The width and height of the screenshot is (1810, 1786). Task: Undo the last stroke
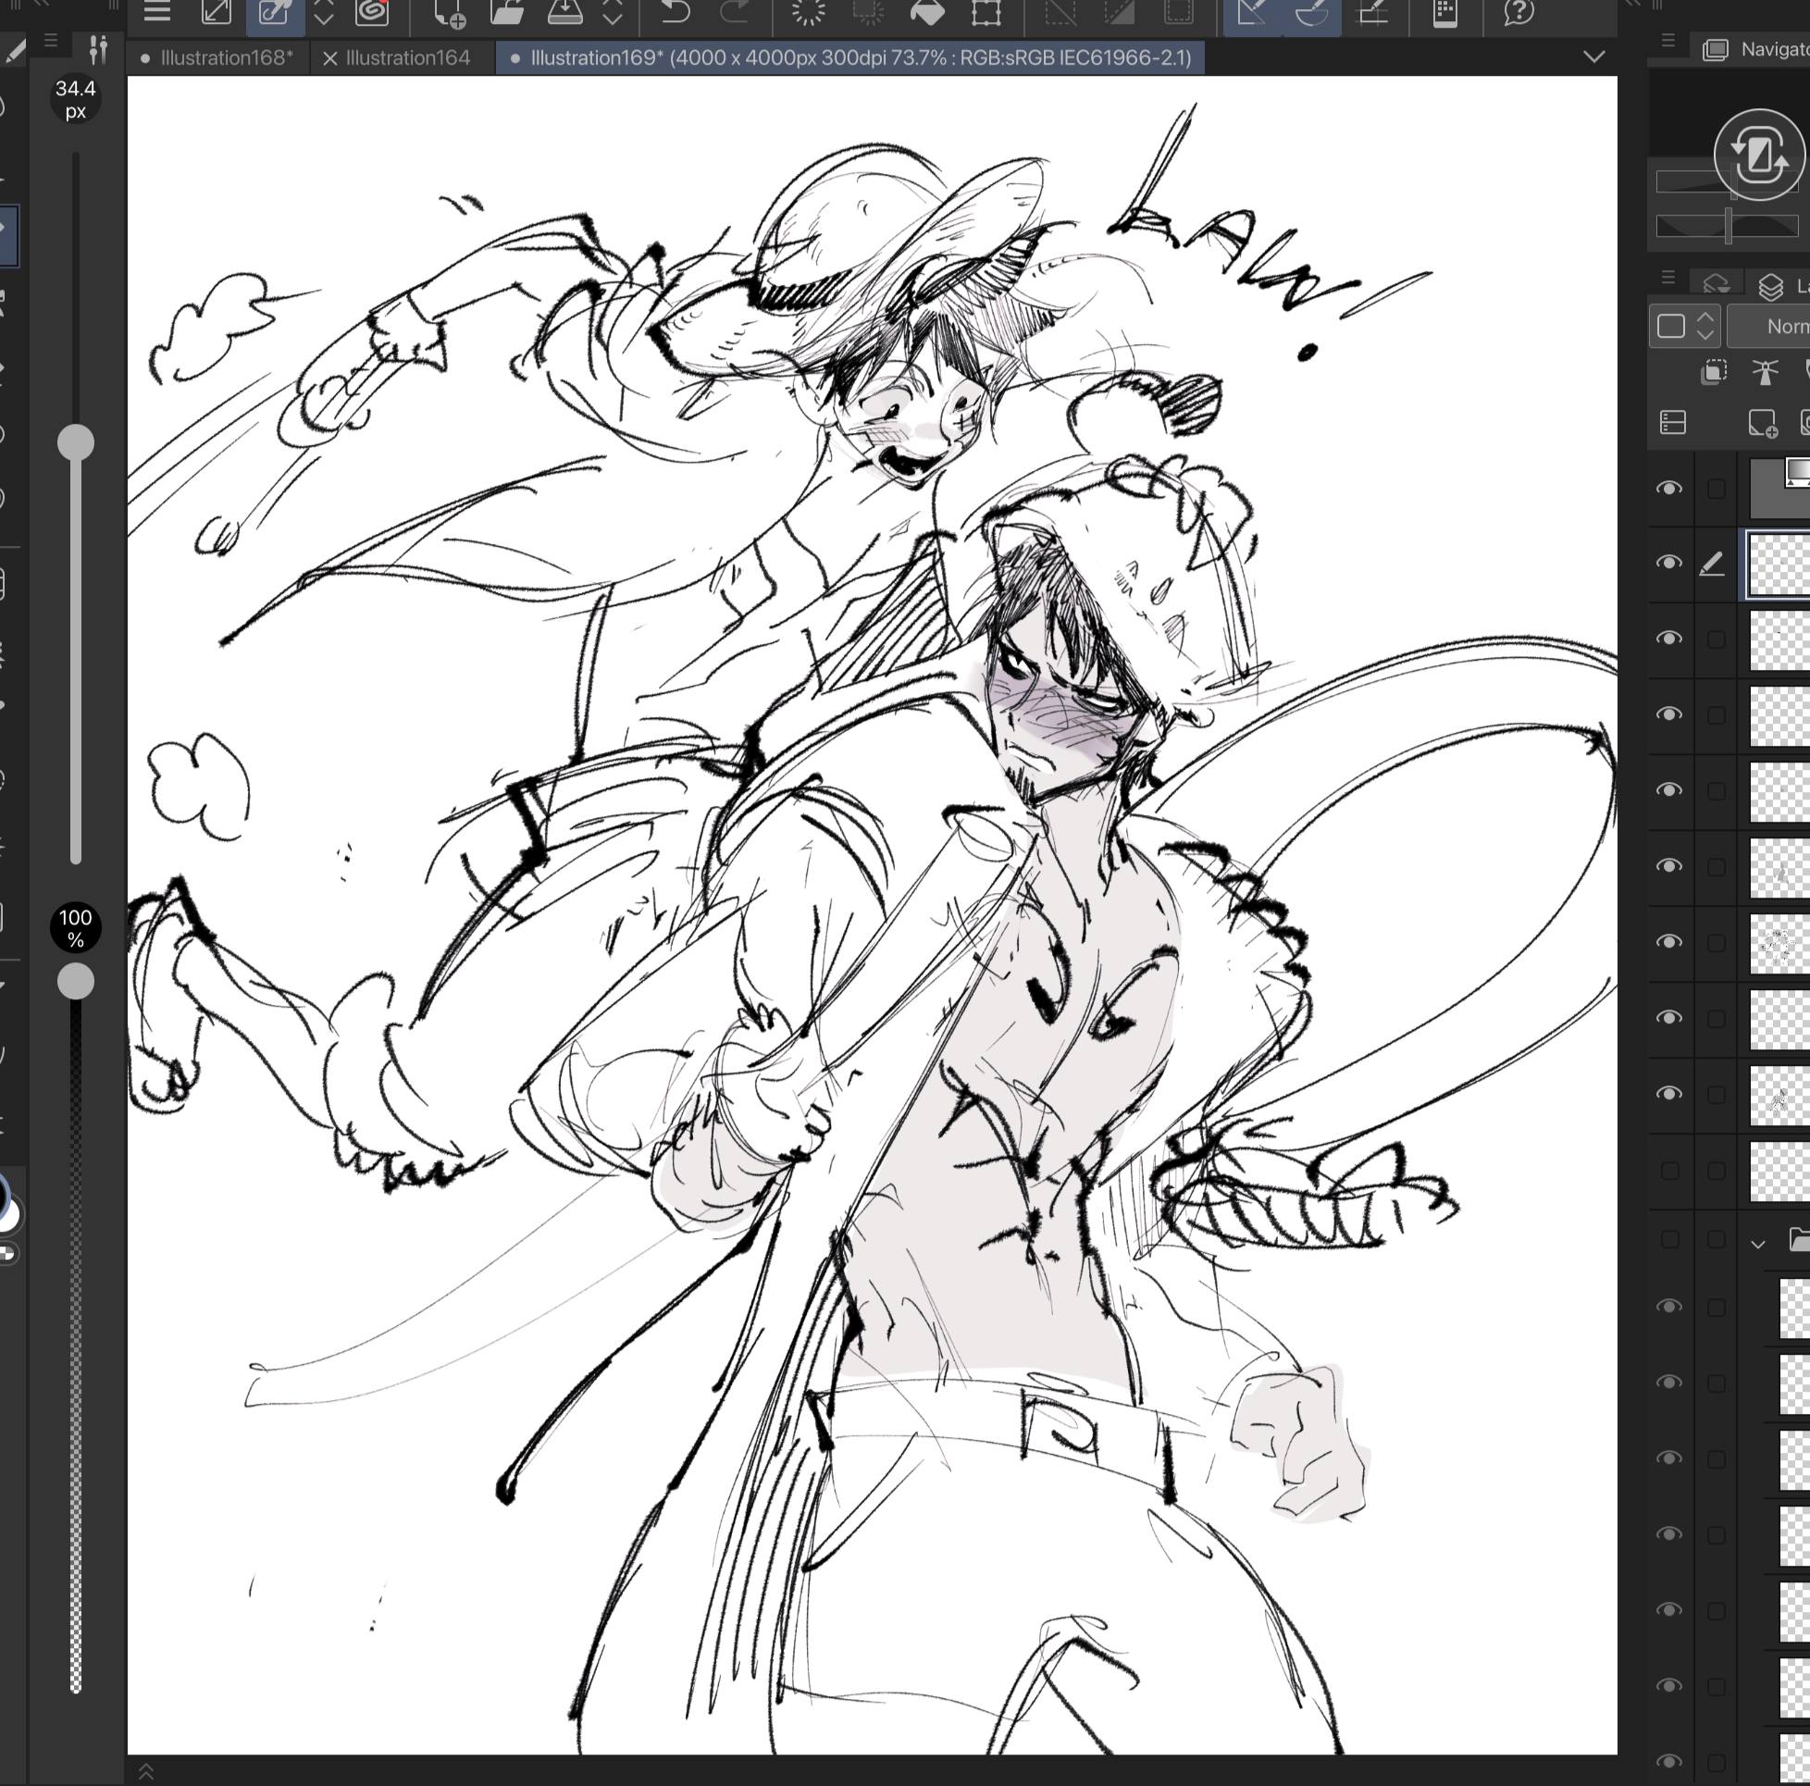coord(675,12)
